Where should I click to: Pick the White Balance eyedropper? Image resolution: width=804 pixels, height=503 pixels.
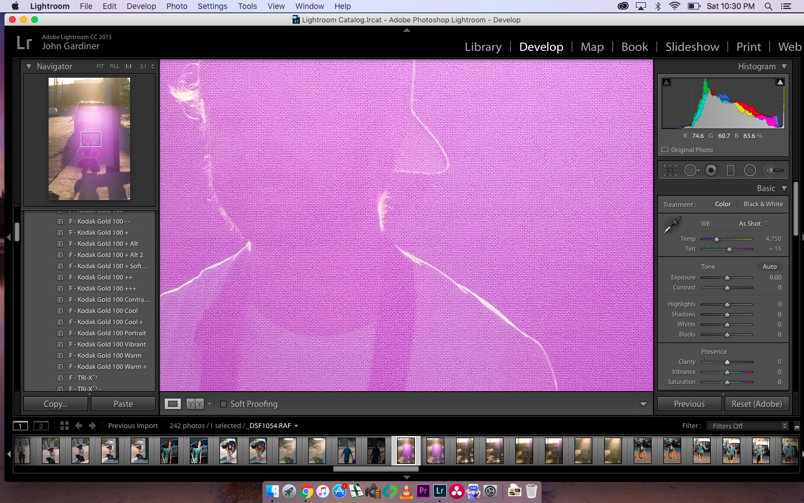pos(672,225)
